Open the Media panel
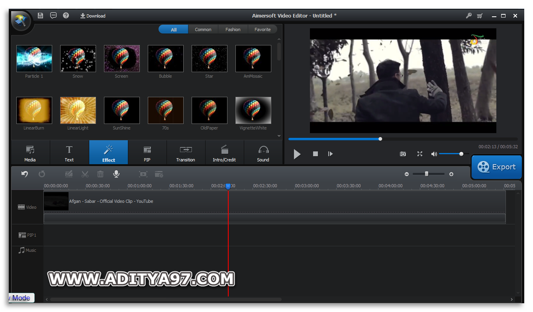Viewport: 533px width, 312px height. pyautogui.click(x=30, y=152)
